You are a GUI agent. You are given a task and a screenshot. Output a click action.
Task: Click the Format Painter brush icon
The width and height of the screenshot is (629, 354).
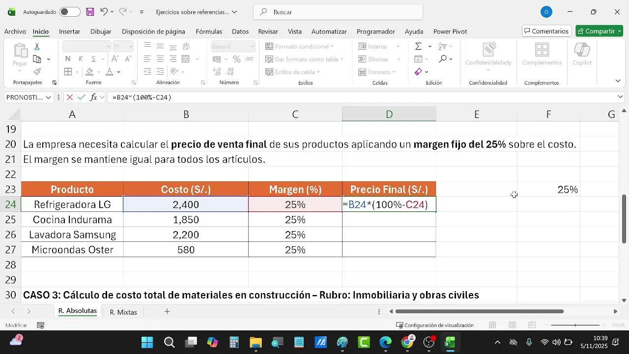pyautogui.click(x=37, y=72)
